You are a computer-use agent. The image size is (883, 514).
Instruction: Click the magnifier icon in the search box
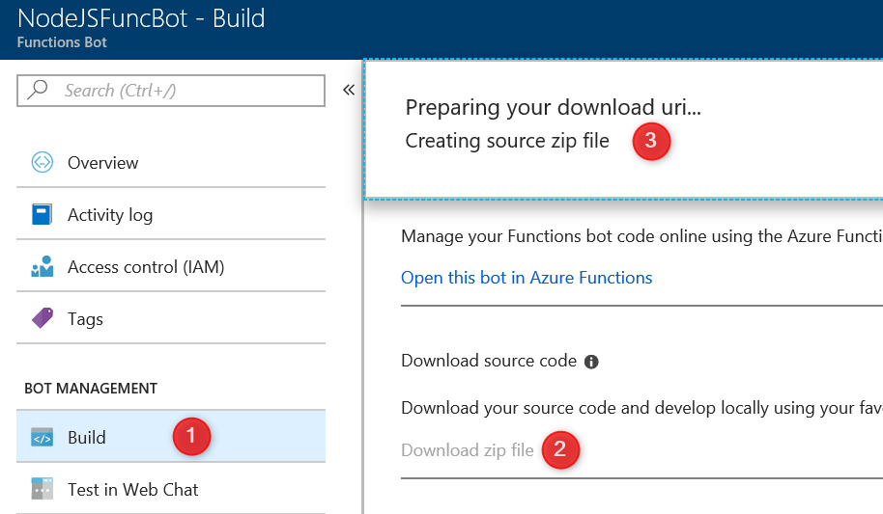tap(39, 91)
